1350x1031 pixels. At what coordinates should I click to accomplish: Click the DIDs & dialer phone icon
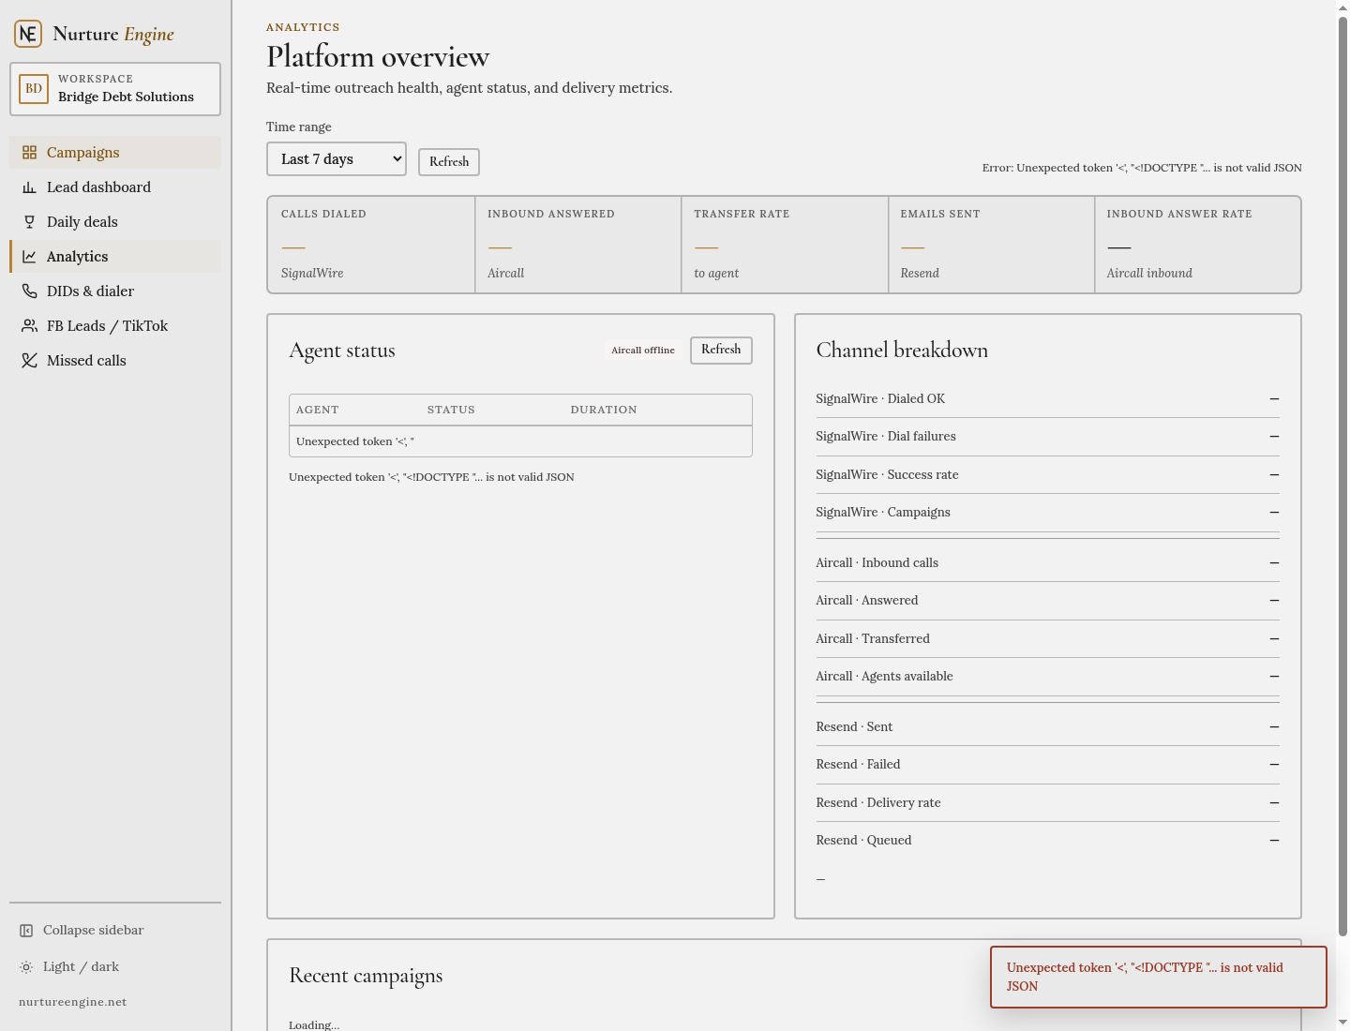click(29, 291)
